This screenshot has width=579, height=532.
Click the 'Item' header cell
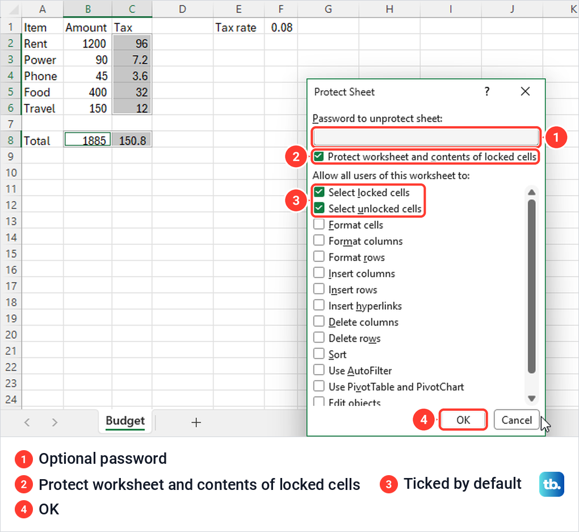[x=43, y=27]
